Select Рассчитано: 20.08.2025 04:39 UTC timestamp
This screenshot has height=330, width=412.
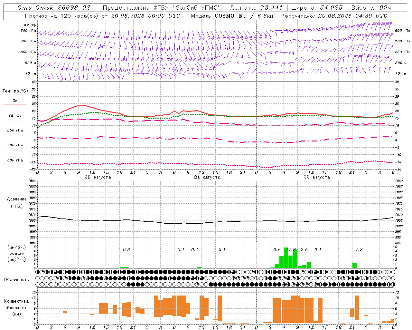tap(334, 16)
